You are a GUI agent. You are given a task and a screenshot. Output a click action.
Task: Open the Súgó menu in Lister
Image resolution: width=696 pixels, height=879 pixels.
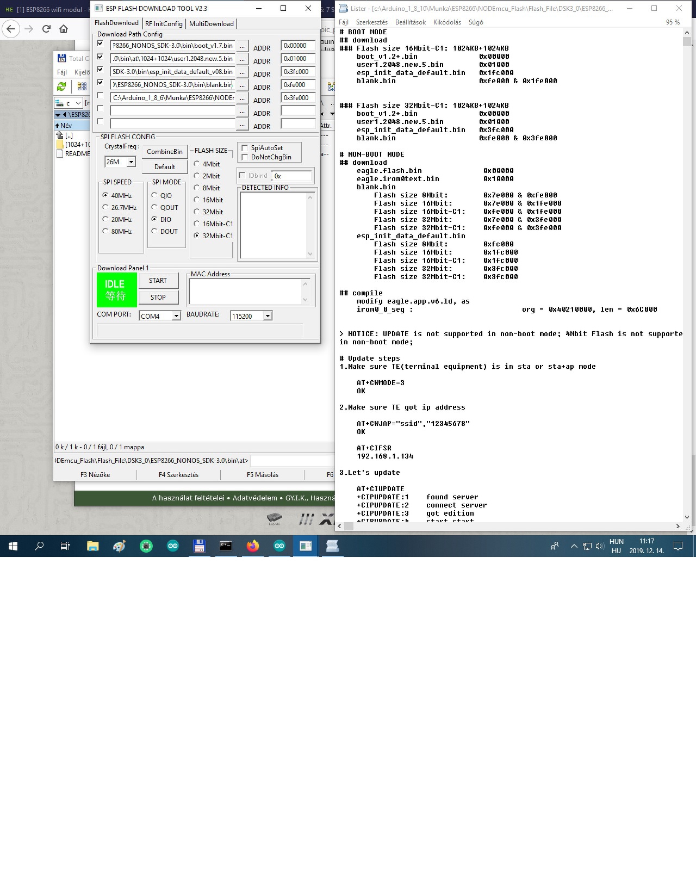coord(476,22)
